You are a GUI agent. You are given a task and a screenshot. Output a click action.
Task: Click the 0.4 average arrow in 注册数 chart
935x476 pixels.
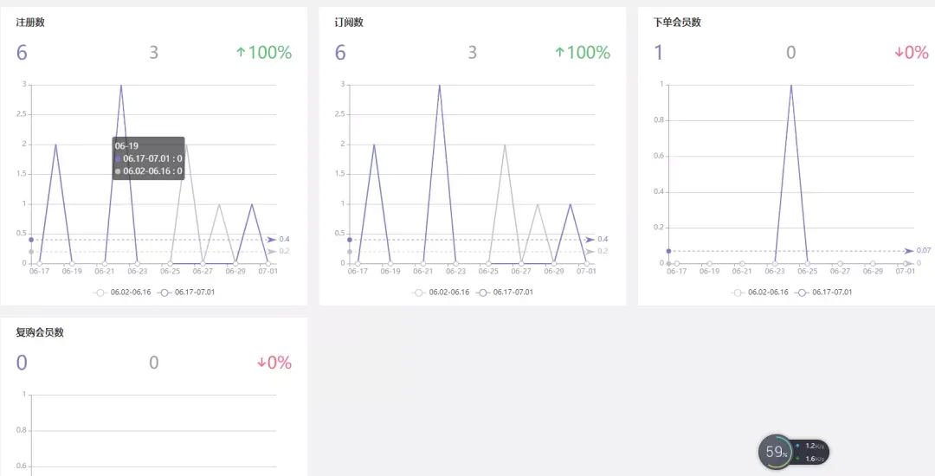(x=272, y=240)
